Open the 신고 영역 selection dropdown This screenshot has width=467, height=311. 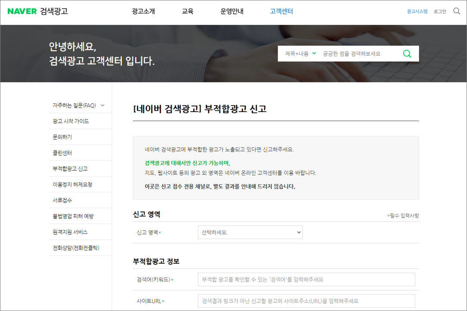[250, 232]
